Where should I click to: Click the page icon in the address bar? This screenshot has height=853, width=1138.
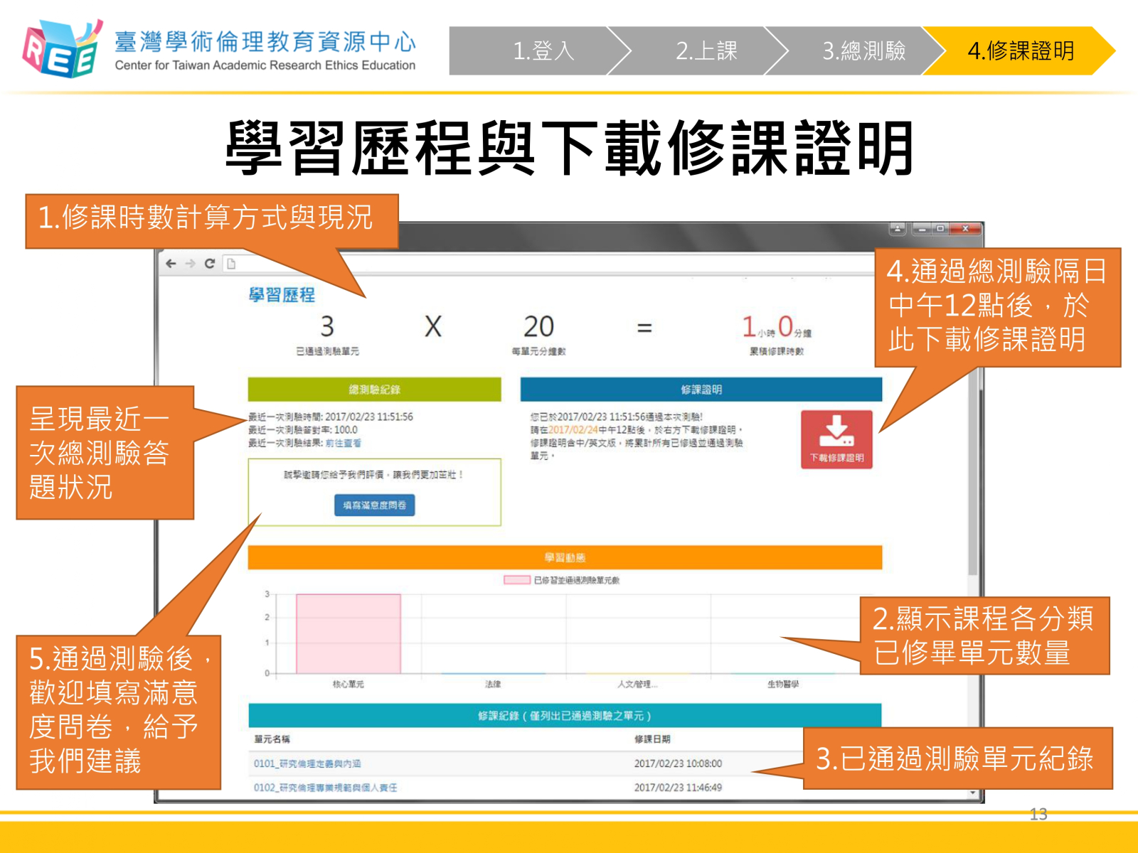tap(230, 264)
